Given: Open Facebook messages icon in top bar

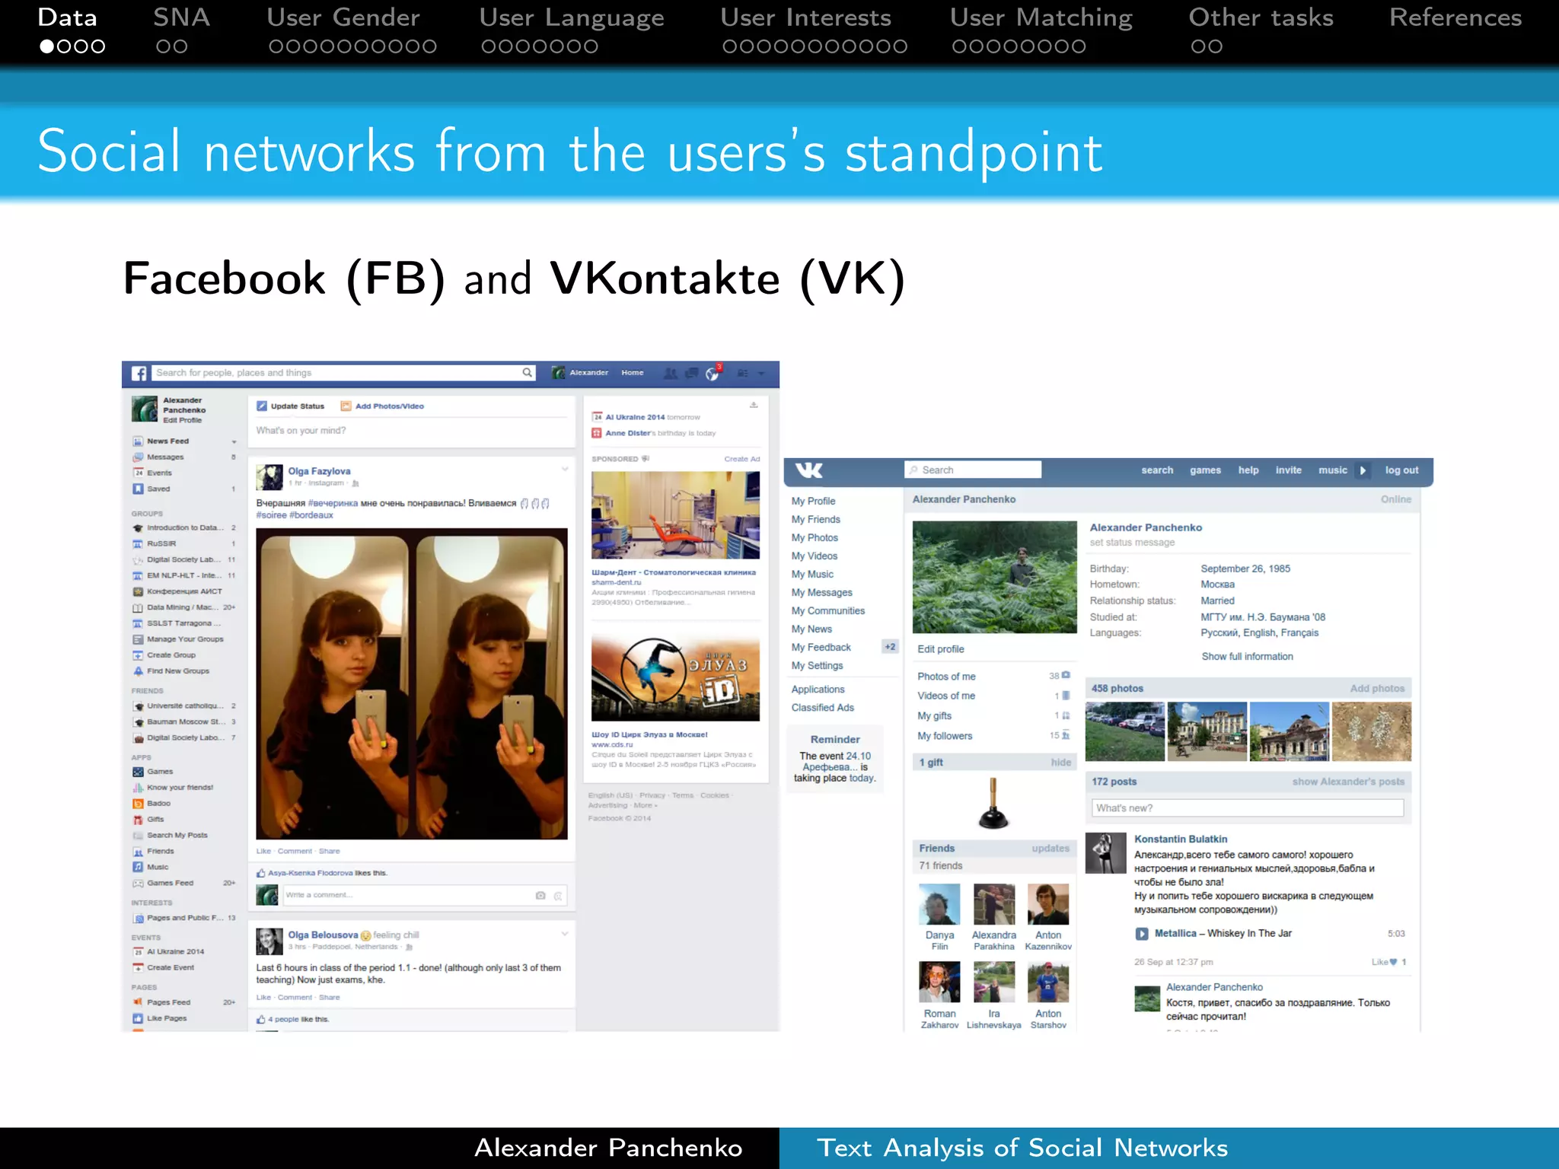Looking at the screenshot, I should click(x=691, y=373).
